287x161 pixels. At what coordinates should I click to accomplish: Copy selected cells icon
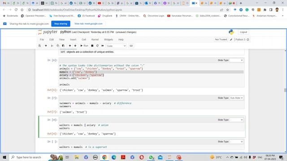[58, 46]
